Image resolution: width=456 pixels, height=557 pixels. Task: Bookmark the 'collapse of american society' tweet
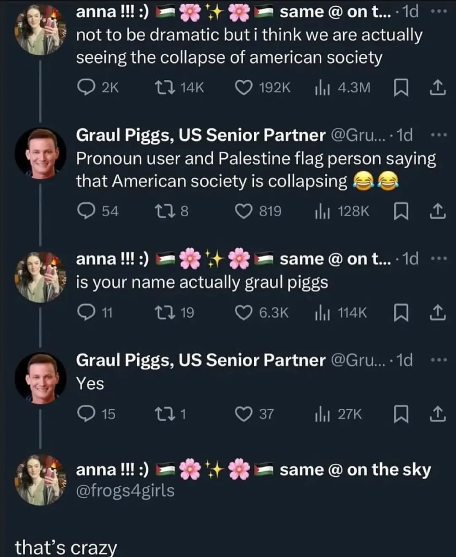pyautogui.click(x=401, y=87)
